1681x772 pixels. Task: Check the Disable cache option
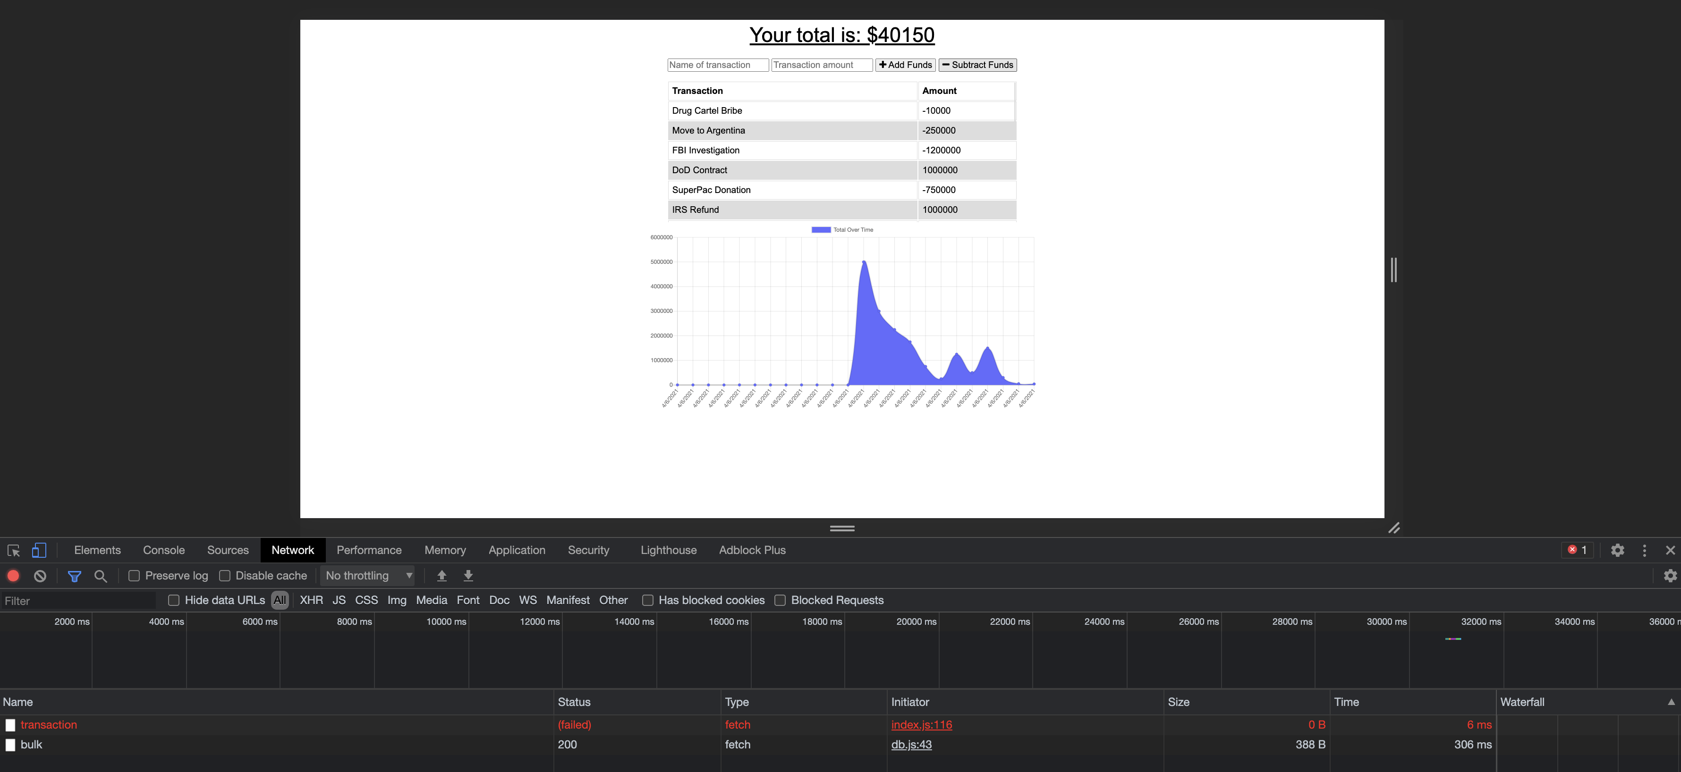pyautogui.click(x=224, y=576)
